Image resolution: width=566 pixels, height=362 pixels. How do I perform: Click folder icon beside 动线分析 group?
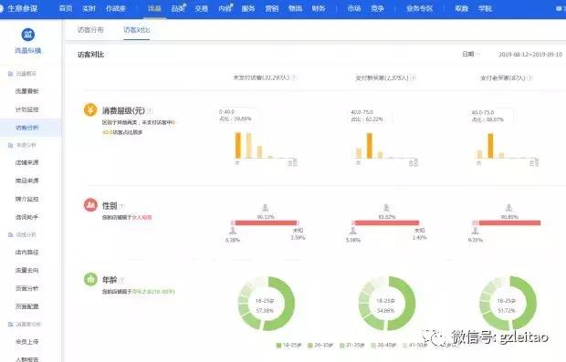coord(10,234)
